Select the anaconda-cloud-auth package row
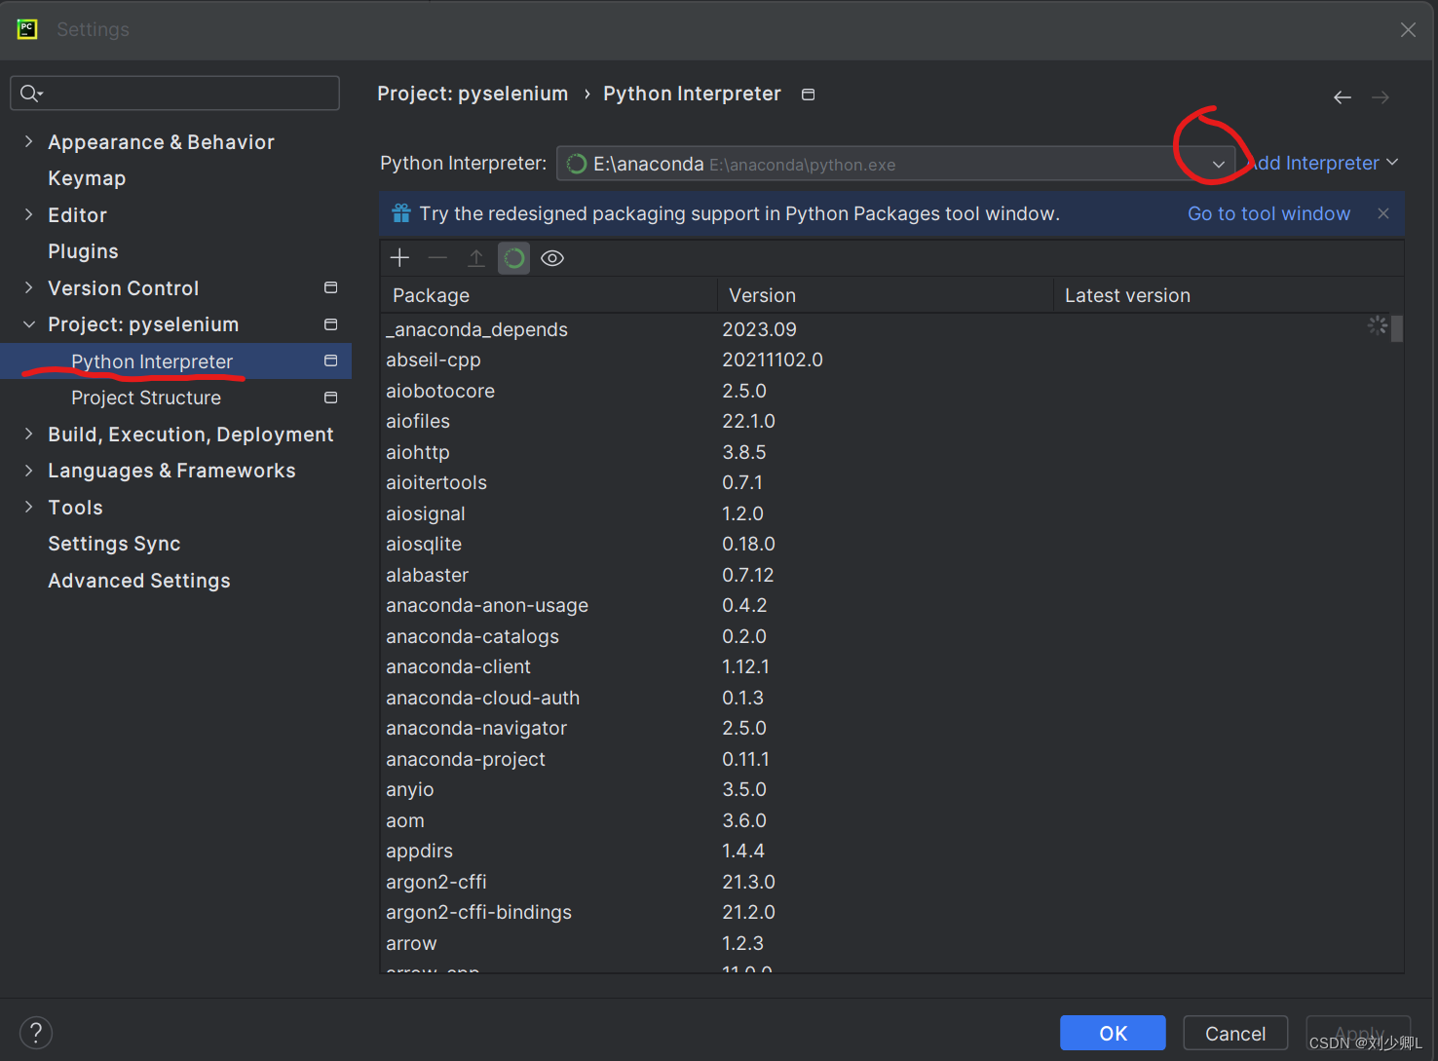 885,698
